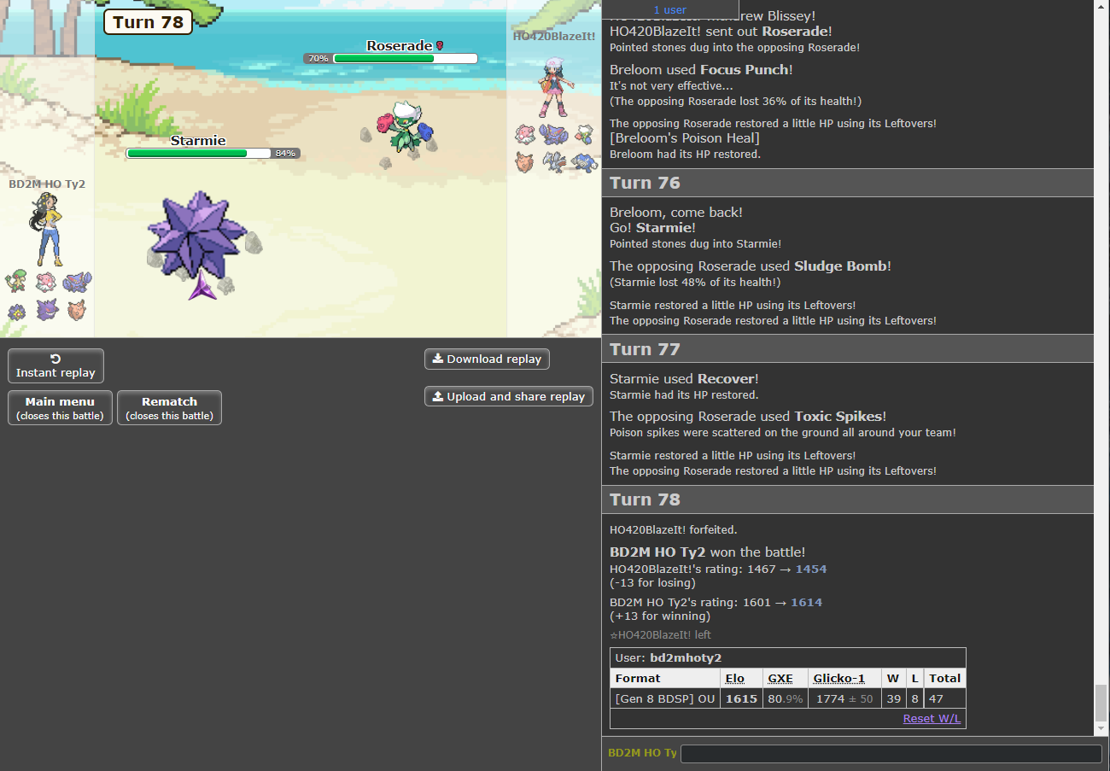Click 'The opposing Roserade used Toxic Spikes!' line
1110x771 pixels.
(x=747, y=417)
